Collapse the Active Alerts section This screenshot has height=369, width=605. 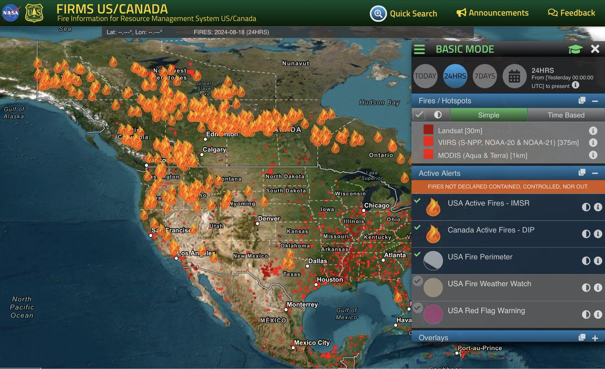(x=595, y=173)
